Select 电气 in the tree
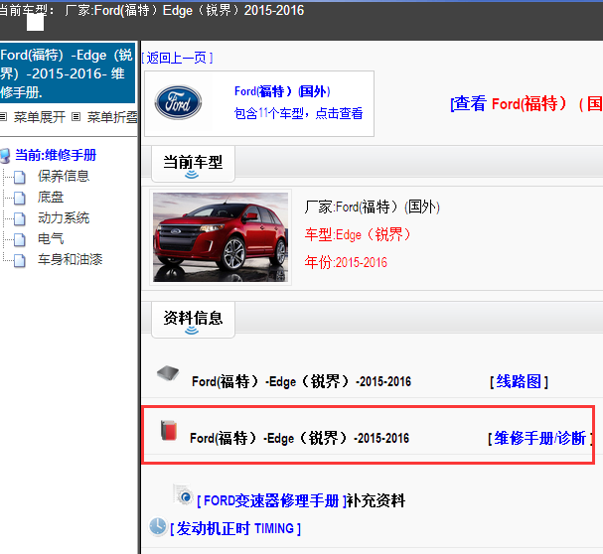 click(51, 238)
